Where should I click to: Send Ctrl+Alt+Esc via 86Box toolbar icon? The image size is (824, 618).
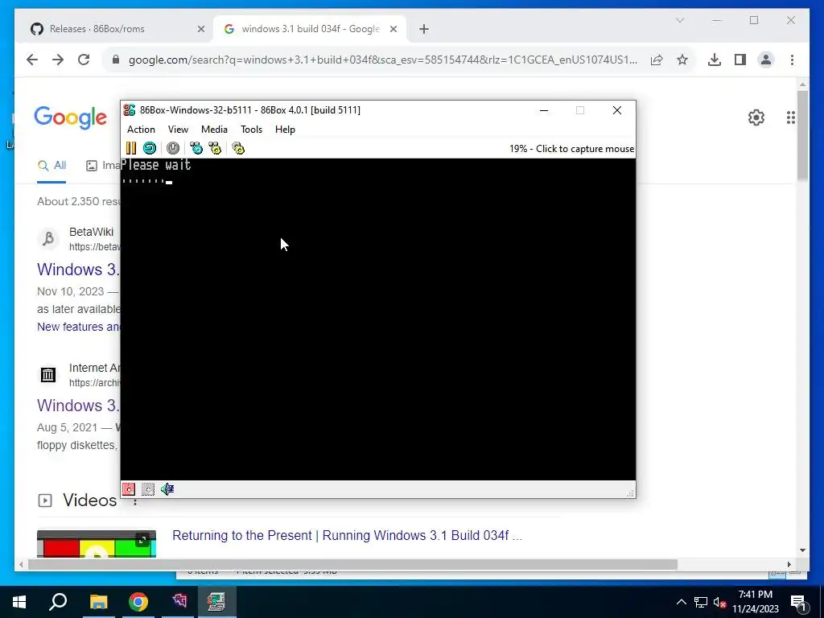pos(215,148)
